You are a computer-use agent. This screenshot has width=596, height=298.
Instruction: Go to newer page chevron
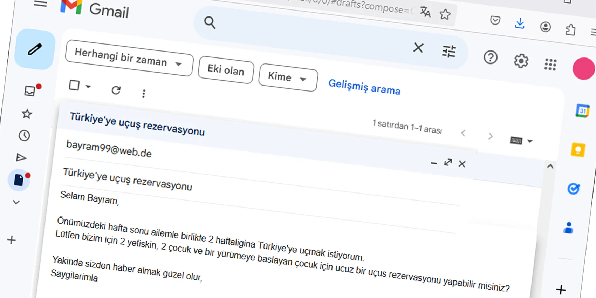pyautogui.click(x=463, y=133)
